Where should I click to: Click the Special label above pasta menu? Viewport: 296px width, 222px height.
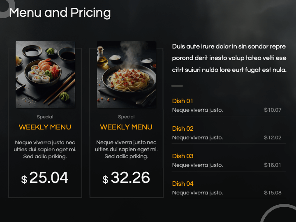[126, 117]
